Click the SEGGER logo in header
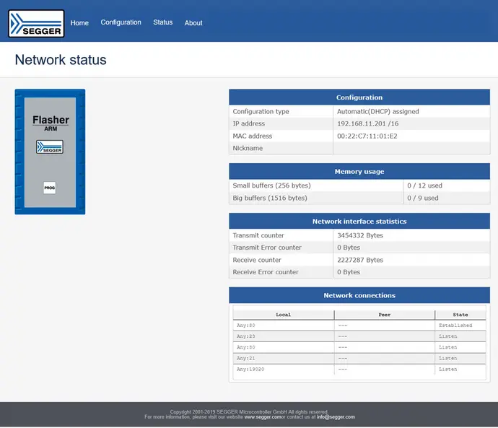The image size is (498, 428). point(36,23)
